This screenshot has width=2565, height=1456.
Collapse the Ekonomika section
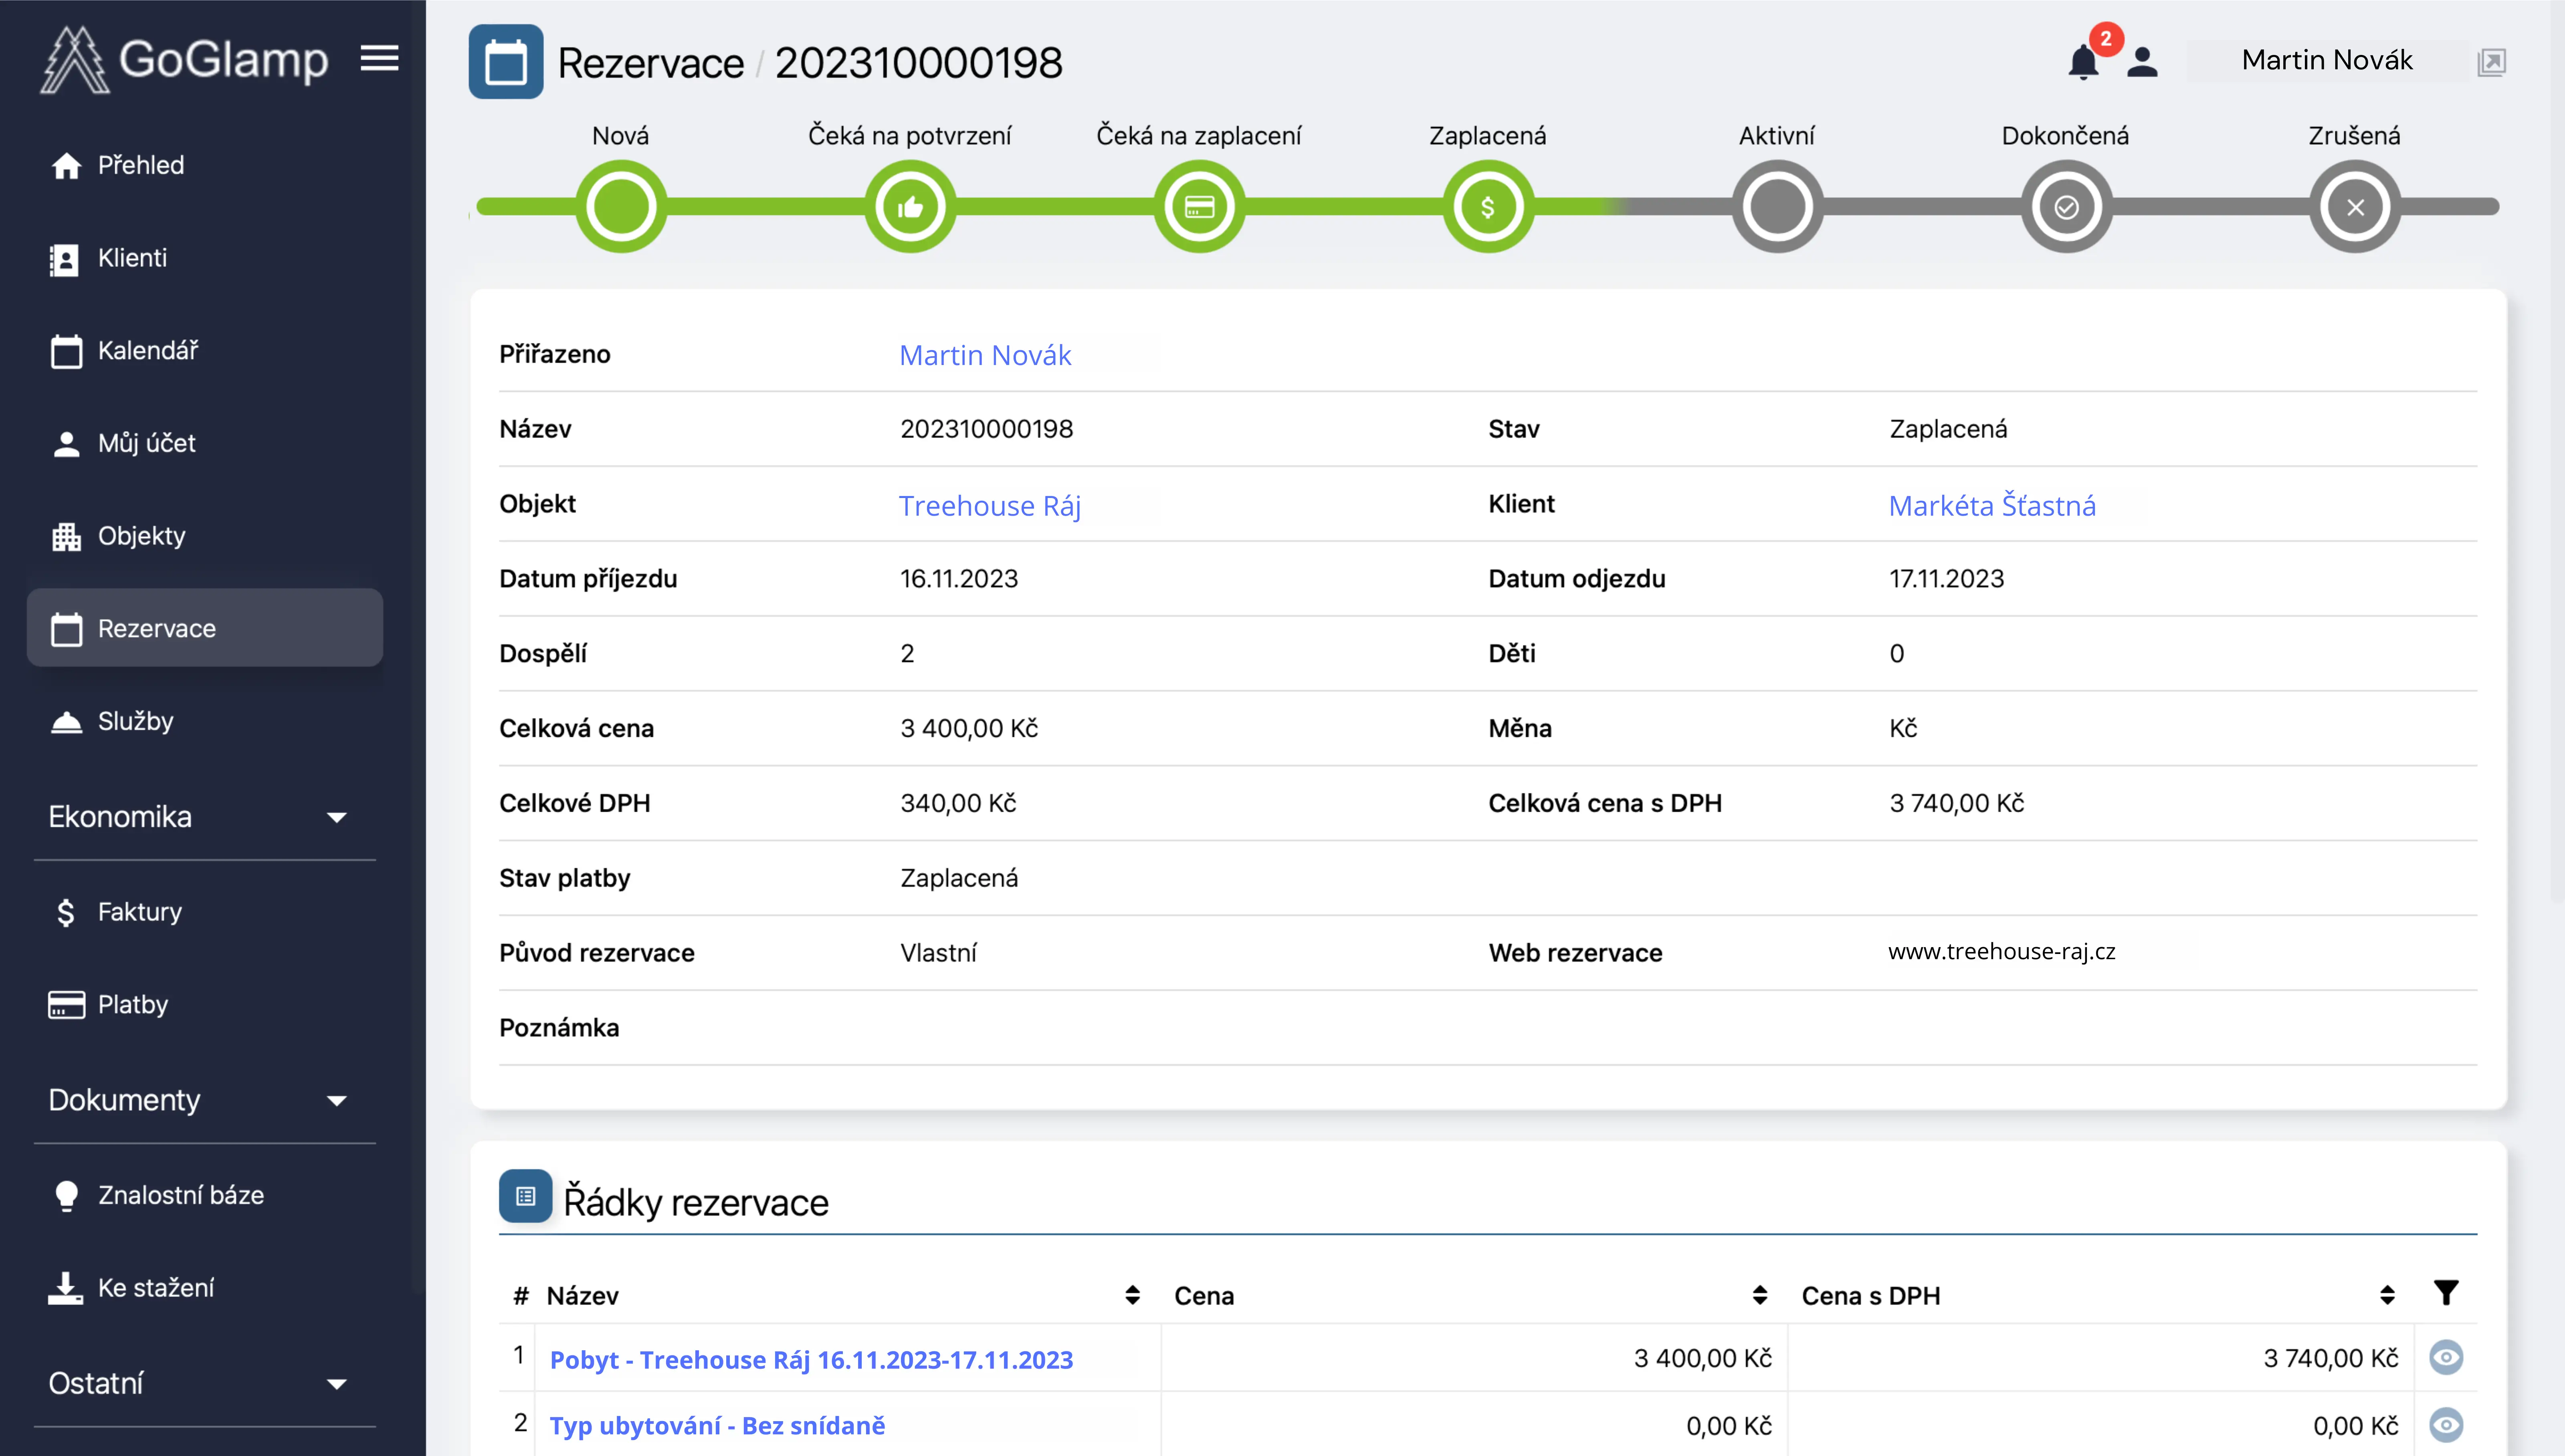(x=205, y=817)
